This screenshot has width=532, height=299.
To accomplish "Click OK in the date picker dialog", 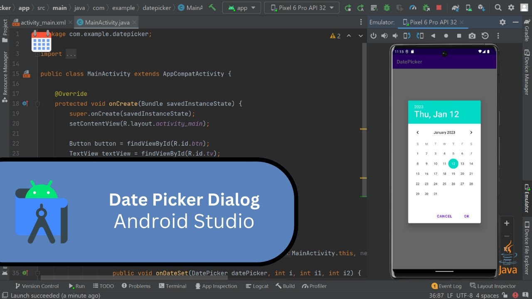I will (467, 216).
